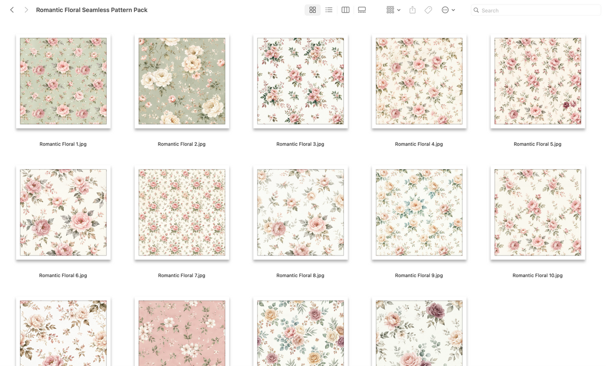Select the Romantic Floral 3.jpg thumbnail
The width and height of the screenshot is (606, 366).
coord(300,81)
